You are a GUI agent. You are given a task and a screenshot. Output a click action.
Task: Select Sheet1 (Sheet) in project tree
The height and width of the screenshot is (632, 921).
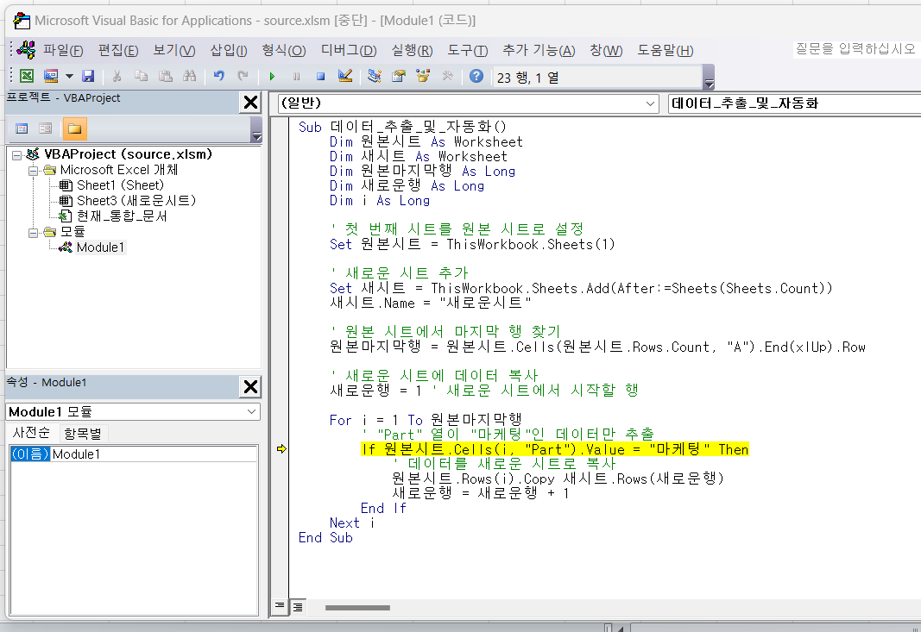tap(120, 185)
